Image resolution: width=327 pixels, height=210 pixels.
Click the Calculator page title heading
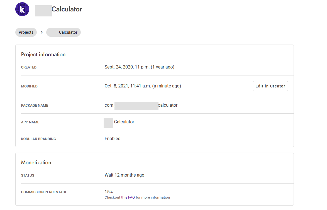[x=67, y=9]
